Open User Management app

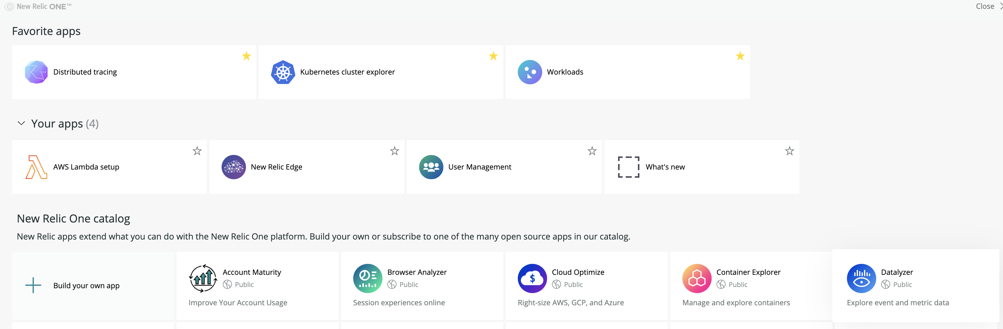pos(504,167)
